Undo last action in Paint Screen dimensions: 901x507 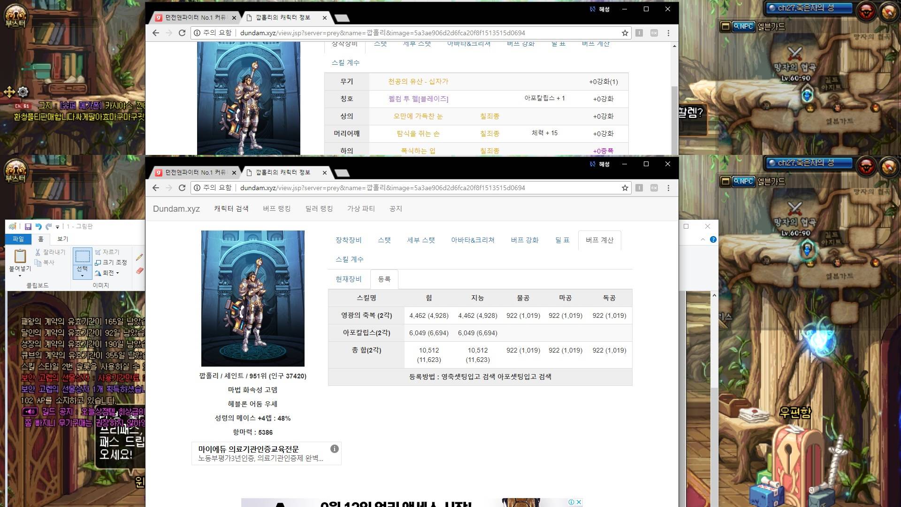[x=38, y=227]
